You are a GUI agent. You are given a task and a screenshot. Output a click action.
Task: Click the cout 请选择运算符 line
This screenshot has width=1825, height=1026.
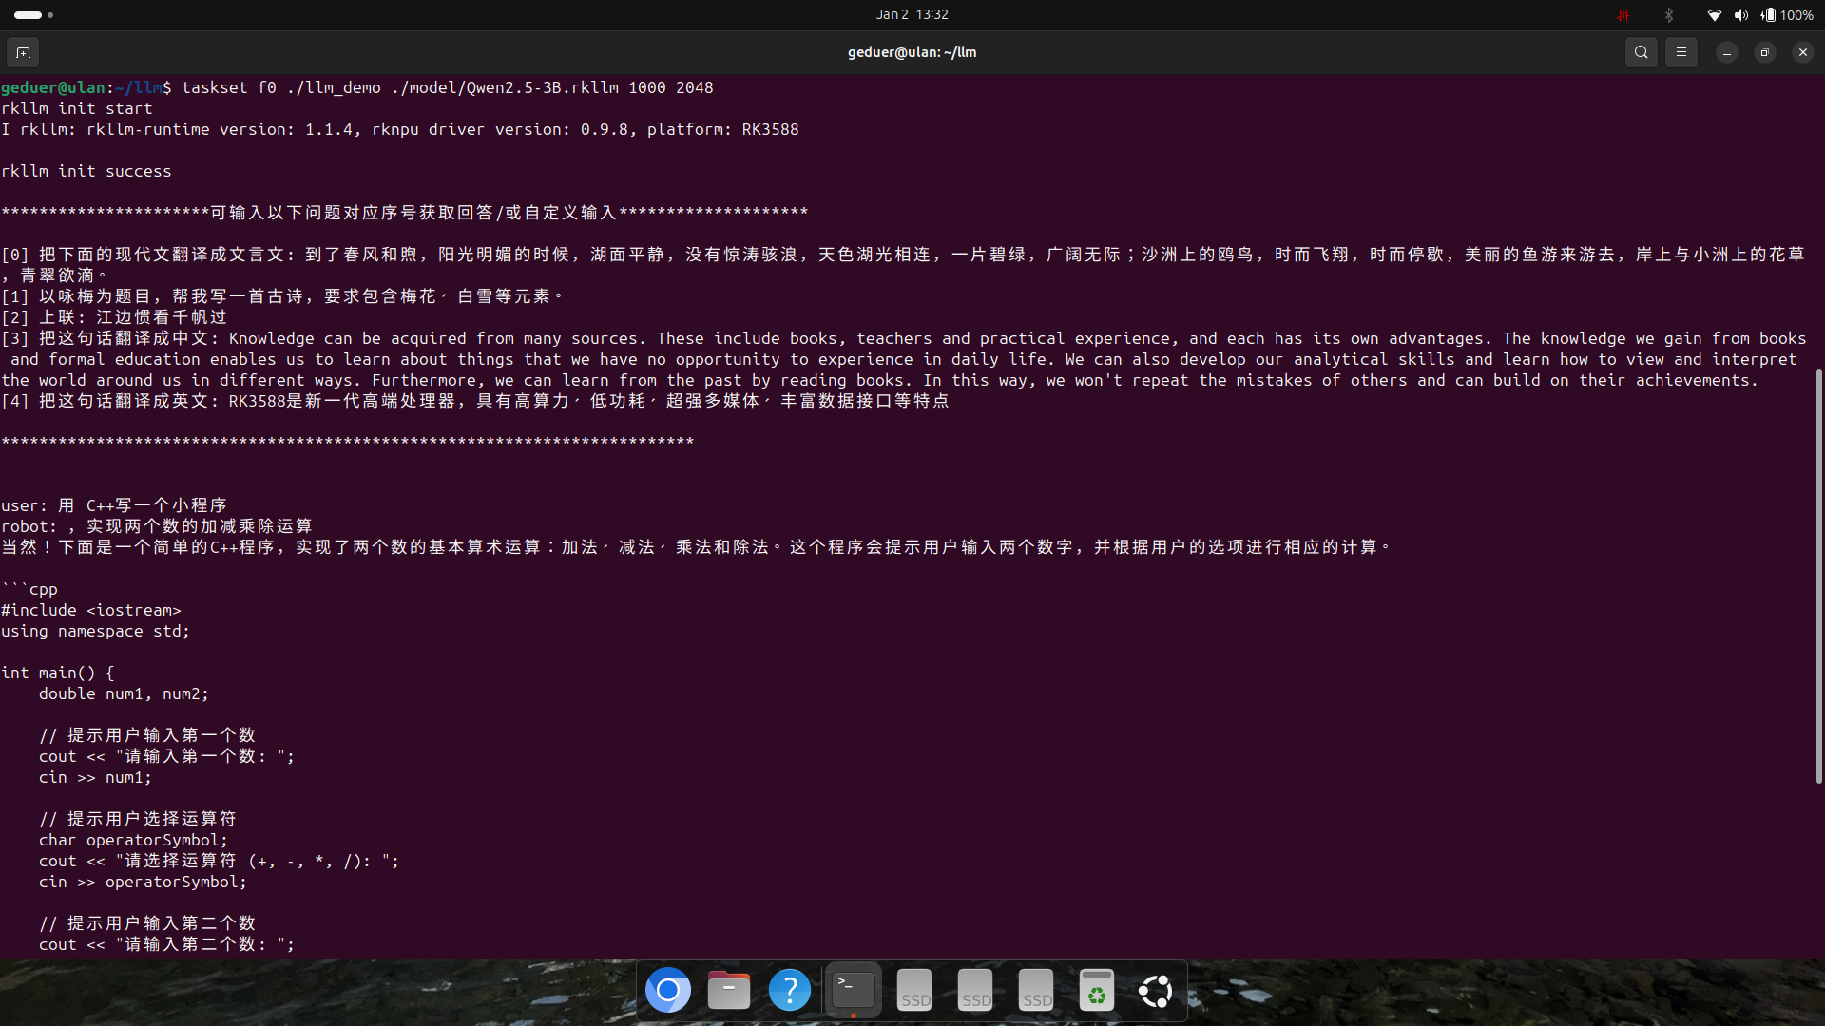pyautogui.click(x=219, y=861)
